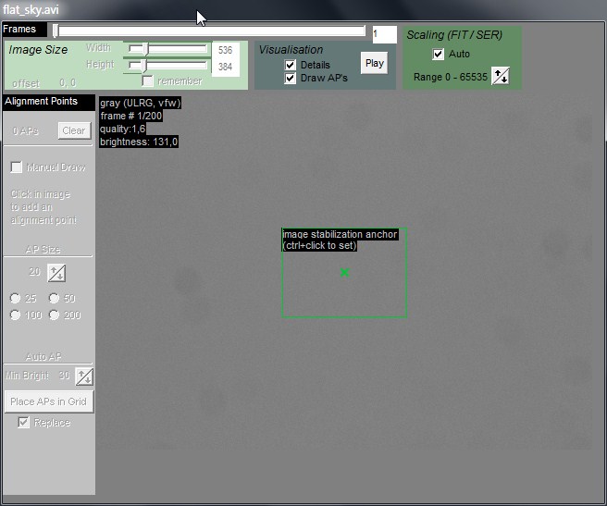The width and height of the screenshot is (607, 506).
Task: Select AP size 50 radio button
Action: coord(54,299)
